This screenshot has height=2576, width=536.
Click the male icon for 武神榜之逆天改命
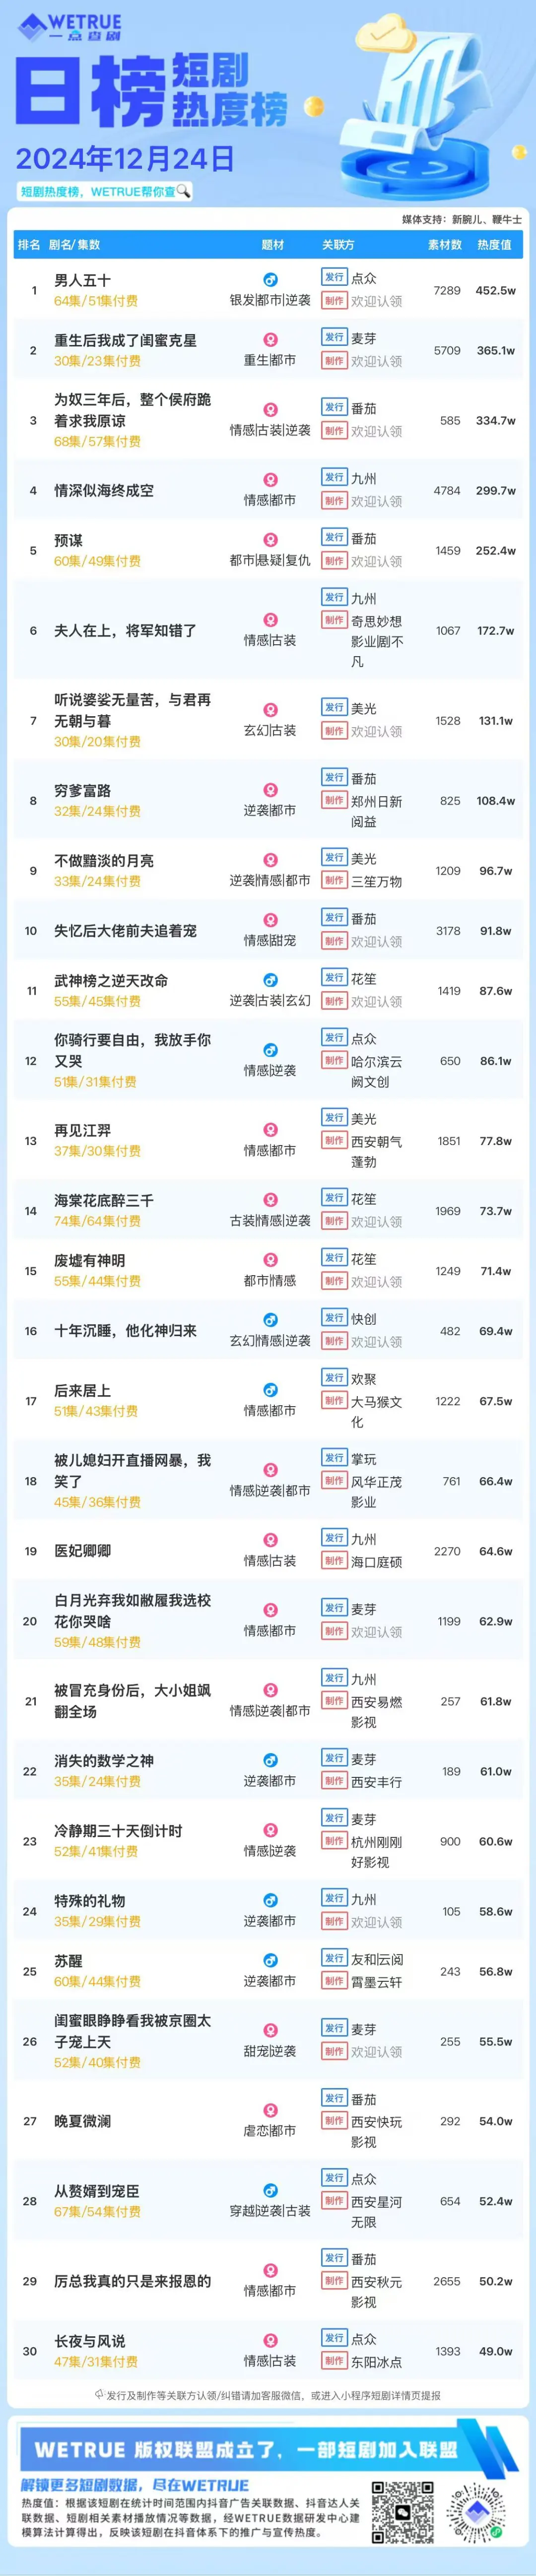(x=270, y=980)
